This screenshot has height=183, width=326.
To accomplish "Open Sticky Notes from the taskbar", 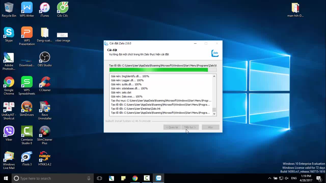I will 123,178.
